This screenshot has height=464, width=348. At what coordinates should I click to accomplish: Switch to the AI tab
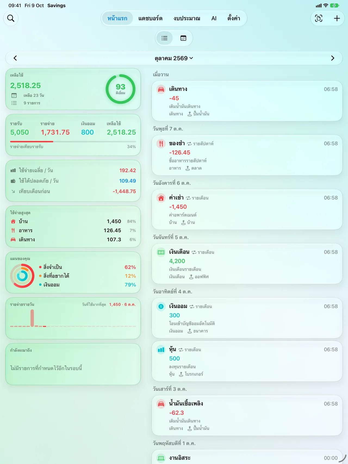[214, 18]
